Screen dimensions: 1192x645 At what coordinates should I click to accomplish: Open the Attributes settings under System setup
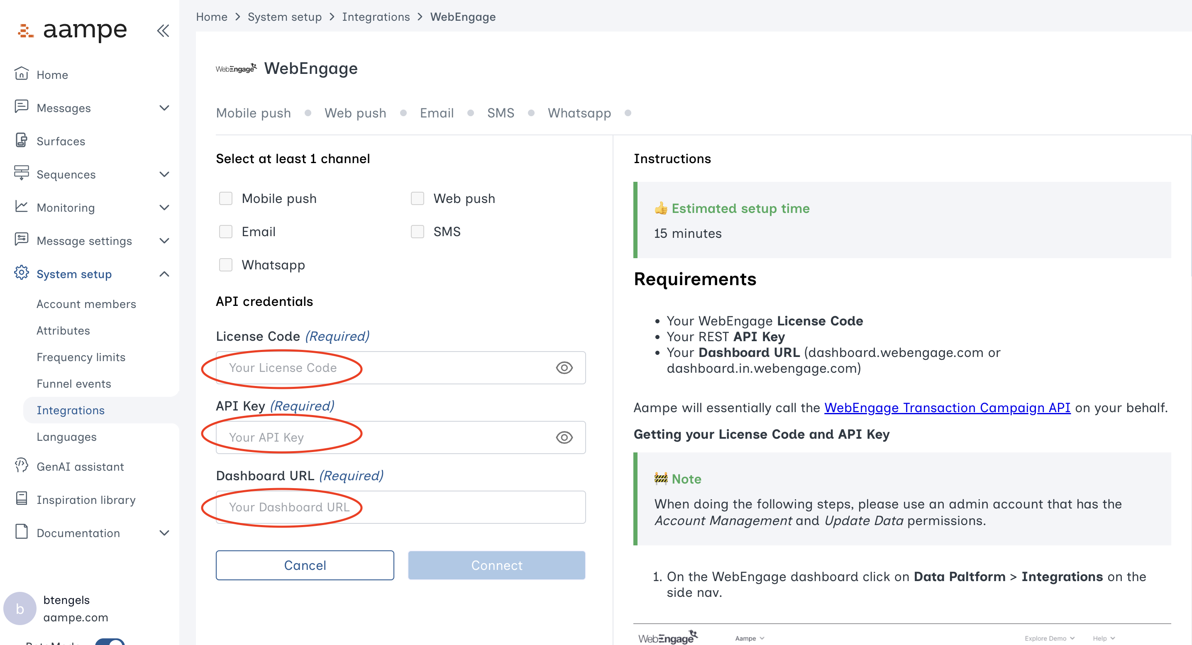pos(64,330)
